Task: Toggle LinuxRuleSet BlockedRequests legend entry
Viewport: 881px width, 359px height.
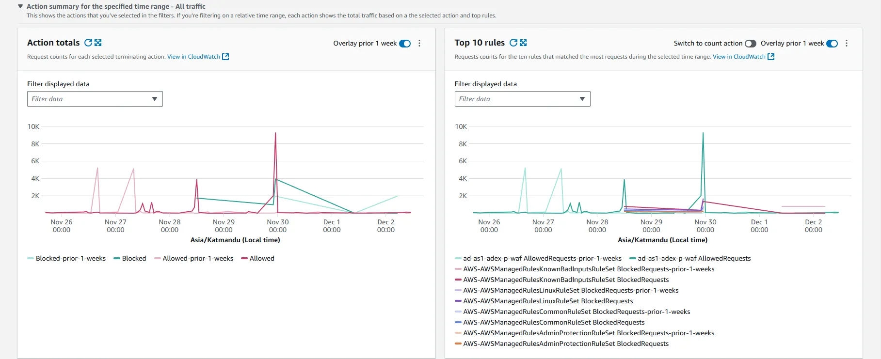Action: pyautogui.click(x=544, y=301)
